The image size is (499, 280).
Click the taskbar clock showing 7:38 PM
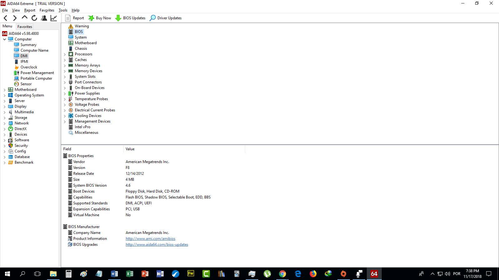coord(472,274)
